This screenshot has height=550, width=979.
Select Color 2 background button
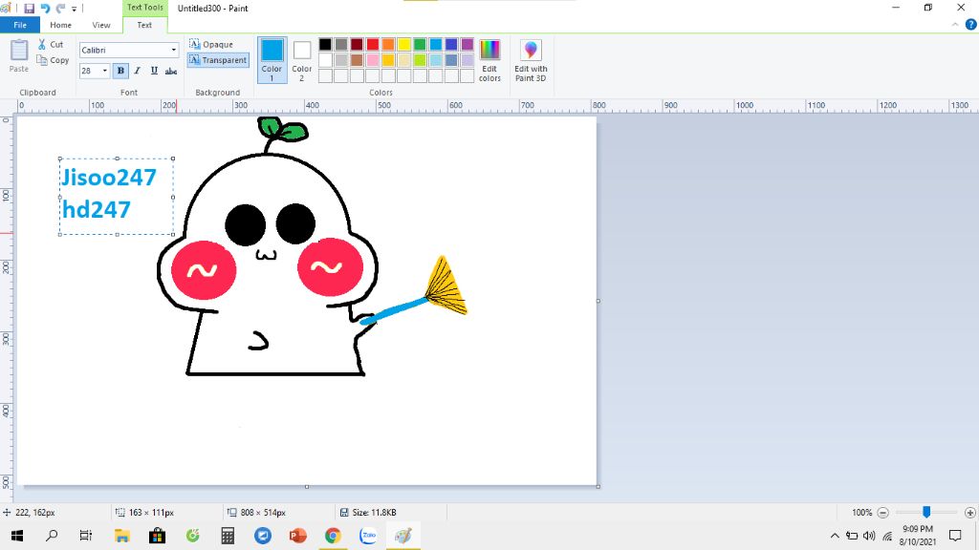[301, 60]
